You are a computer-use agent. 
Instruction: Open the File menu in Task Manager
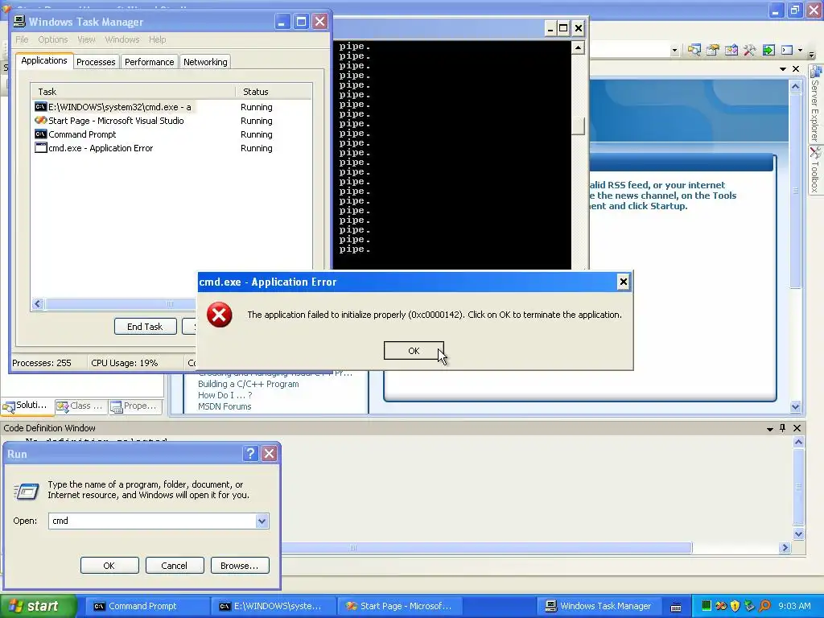pos(22,39)
